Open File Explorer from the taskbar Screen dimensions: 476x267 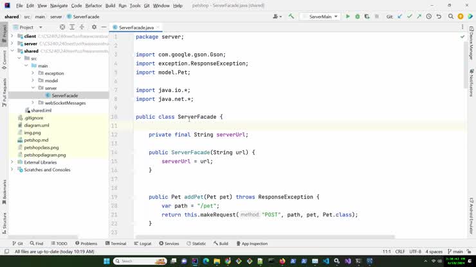(x=217, y=261)
